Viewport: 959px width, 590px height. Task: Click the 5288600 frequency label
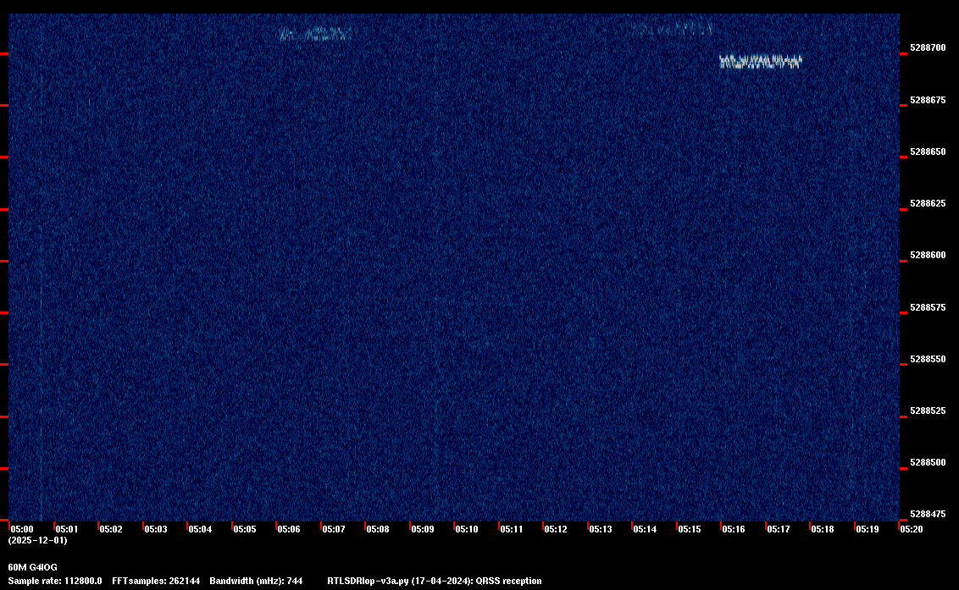[928, 255]
